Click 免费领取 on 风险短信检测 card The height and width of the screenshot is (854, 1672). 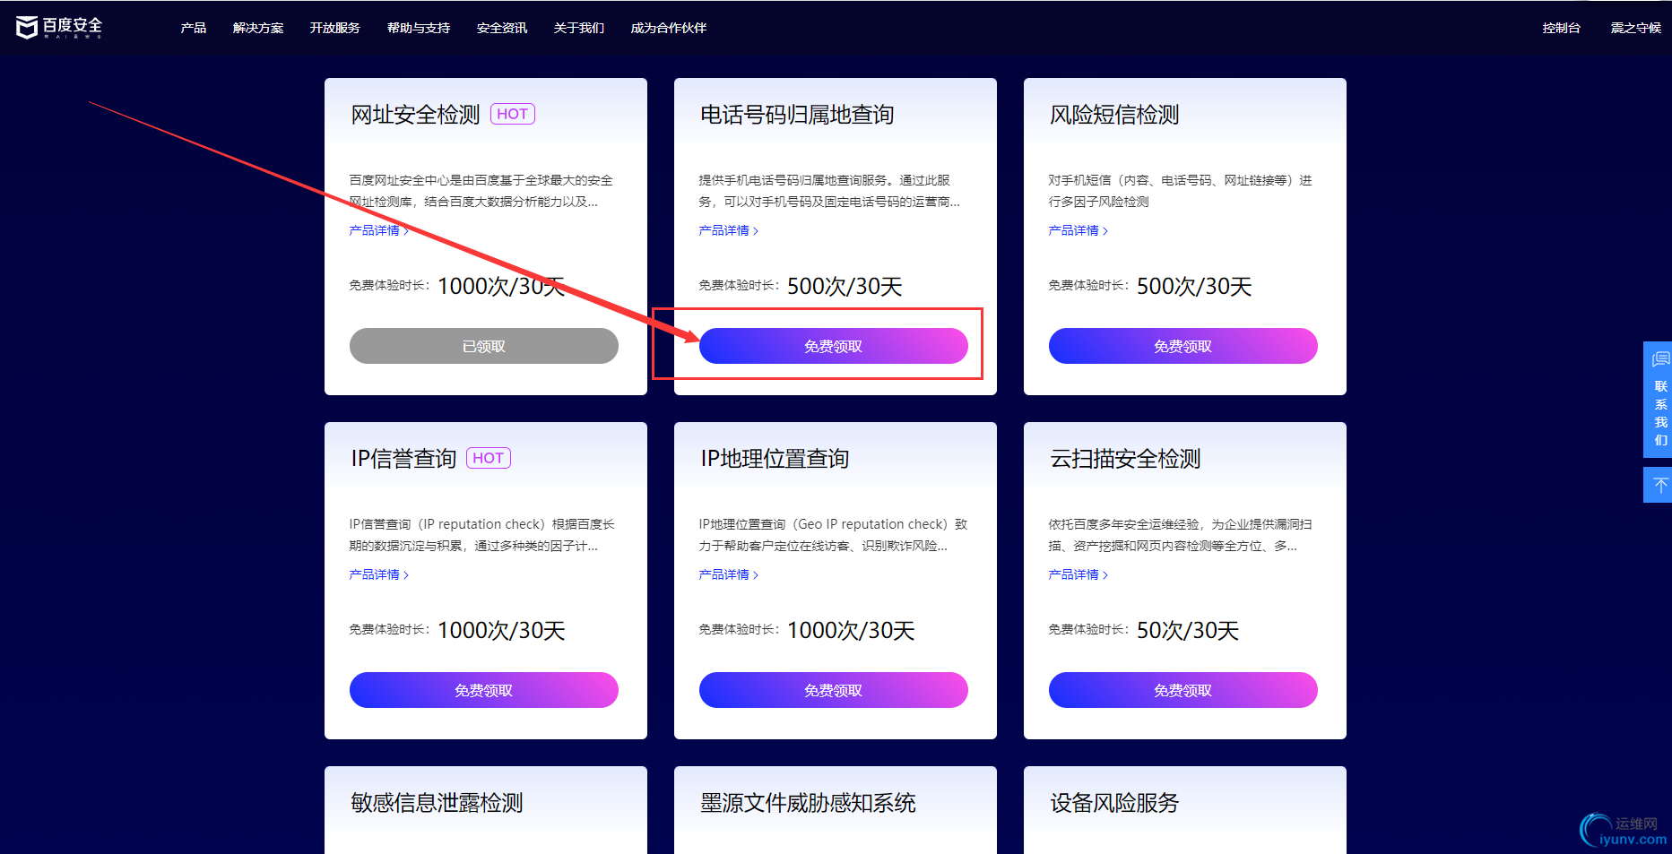[x=1183, y=345]
